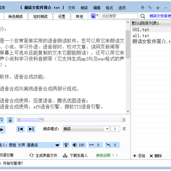
Task: Click progress bar left arrow
Action: pos(18,120)
